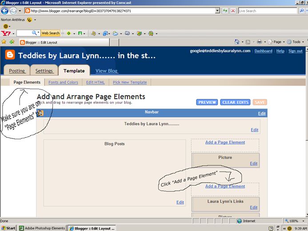Click the Windows Start button
This screenshot has height=231, width=308.
[x=8, y=228]
